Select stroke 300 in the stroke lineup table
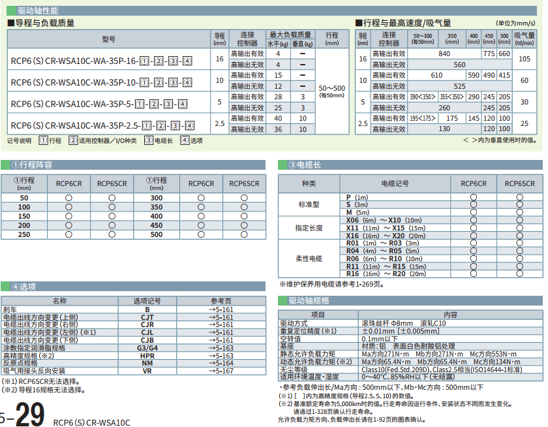548x427 pixels. [x=157, y=198]
